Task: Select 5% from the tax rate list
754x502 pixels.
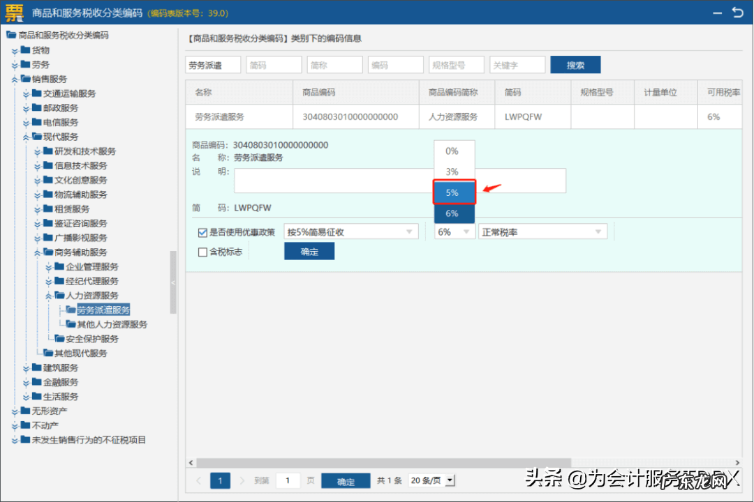Action: (454, 192)
